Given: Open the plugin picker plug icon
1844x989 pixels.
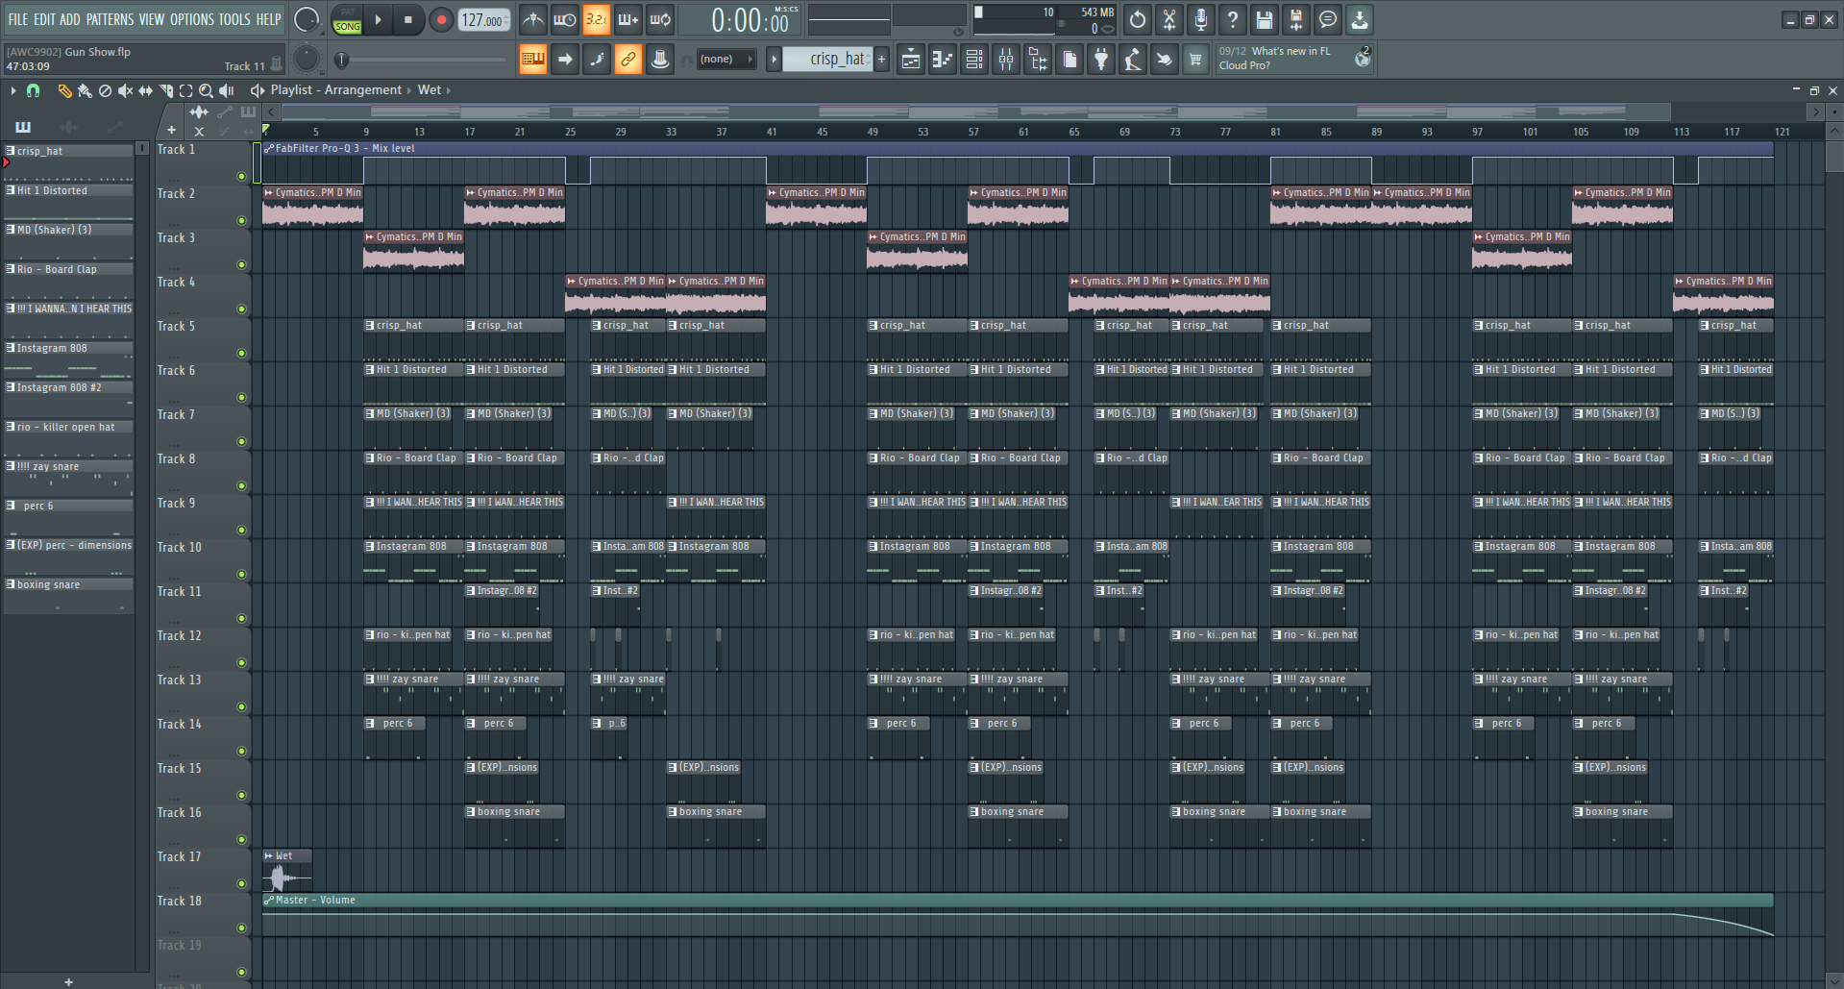Looking at the screenshot, I should coord(1101,60).
